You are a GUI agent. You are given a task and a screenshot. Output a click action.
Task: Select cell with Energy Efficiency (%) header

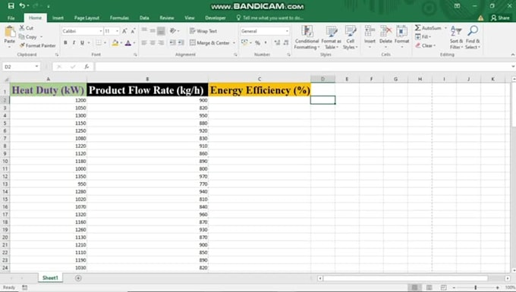(260, 89)
